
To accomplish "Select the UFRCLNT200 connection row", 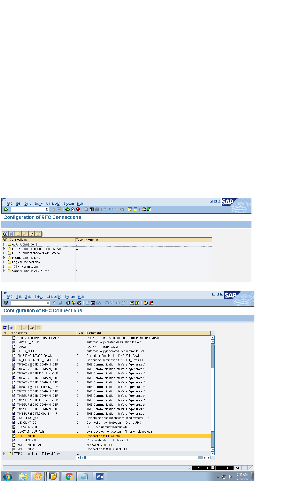I will pos(27,436).
